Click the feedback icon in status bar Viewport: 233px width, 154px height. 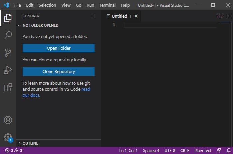point(219,151)
